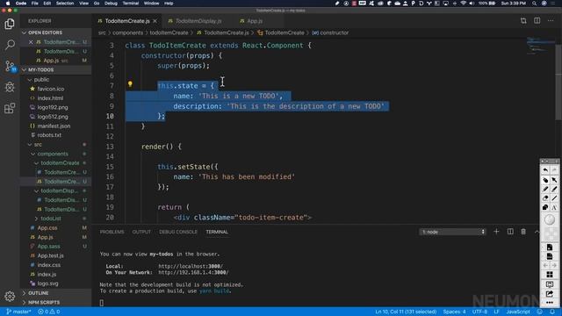562x316 pixels.
Task: Click the undo arrow in annotation palette
Action: click(545, 170)
